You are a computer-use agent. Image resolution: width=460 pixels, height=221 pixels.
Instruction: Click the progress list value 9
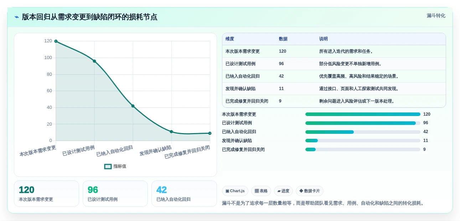[424, 149]
